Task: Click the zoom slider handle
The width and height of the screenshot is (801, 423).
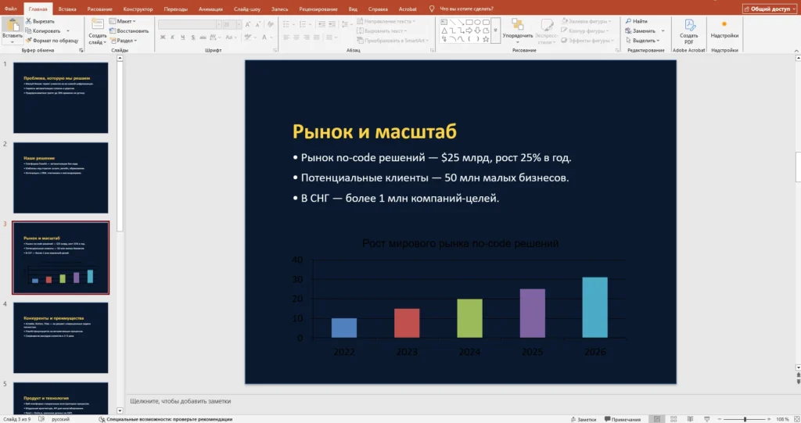Action: click(745, 419)
